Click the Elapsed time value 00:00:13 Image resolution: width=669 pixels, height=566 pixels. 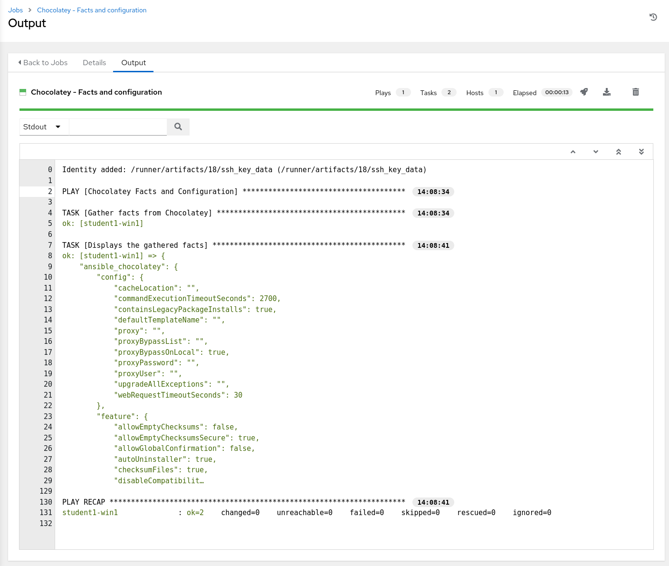pyautogui.click(x=557, y=92)
